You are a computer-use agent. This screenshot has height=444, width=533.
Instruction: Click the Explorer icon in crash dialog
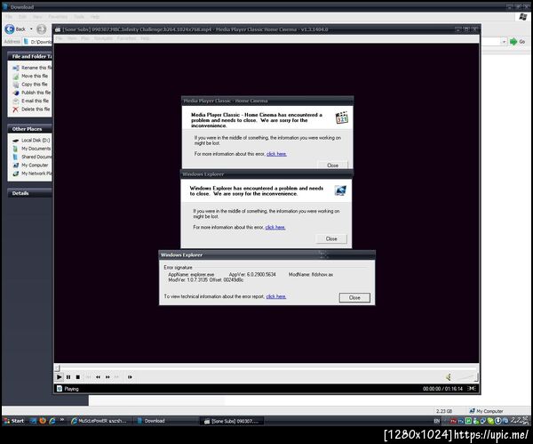coord(340,190)
